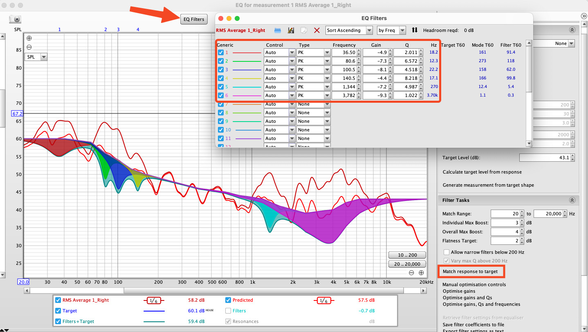Hide the RMS Average 1_Right trace
This screenshot has width=588, height=332.
pyautogui.click(x=58, y=300)
